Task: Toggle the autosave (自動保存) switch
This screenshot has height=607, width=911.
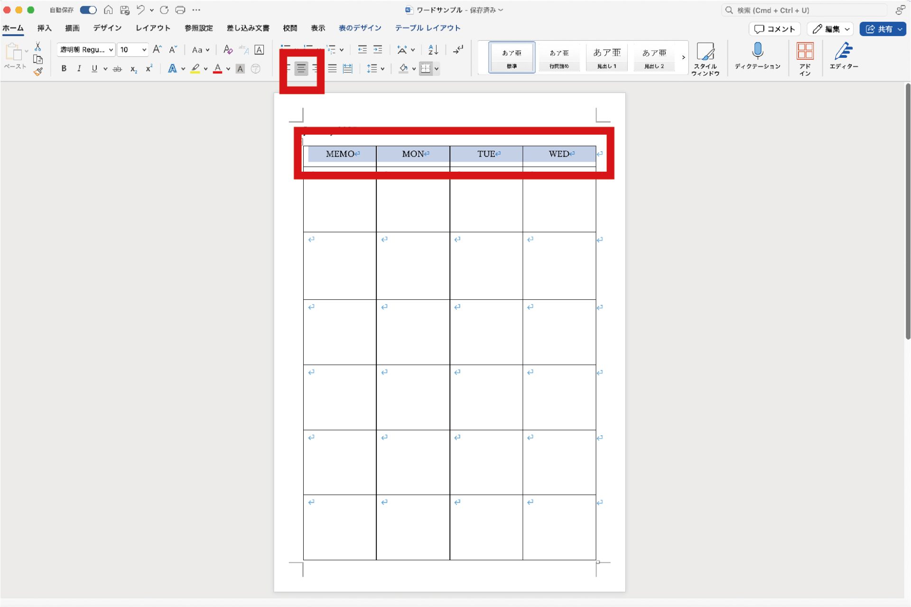Action: click(88, 10)
